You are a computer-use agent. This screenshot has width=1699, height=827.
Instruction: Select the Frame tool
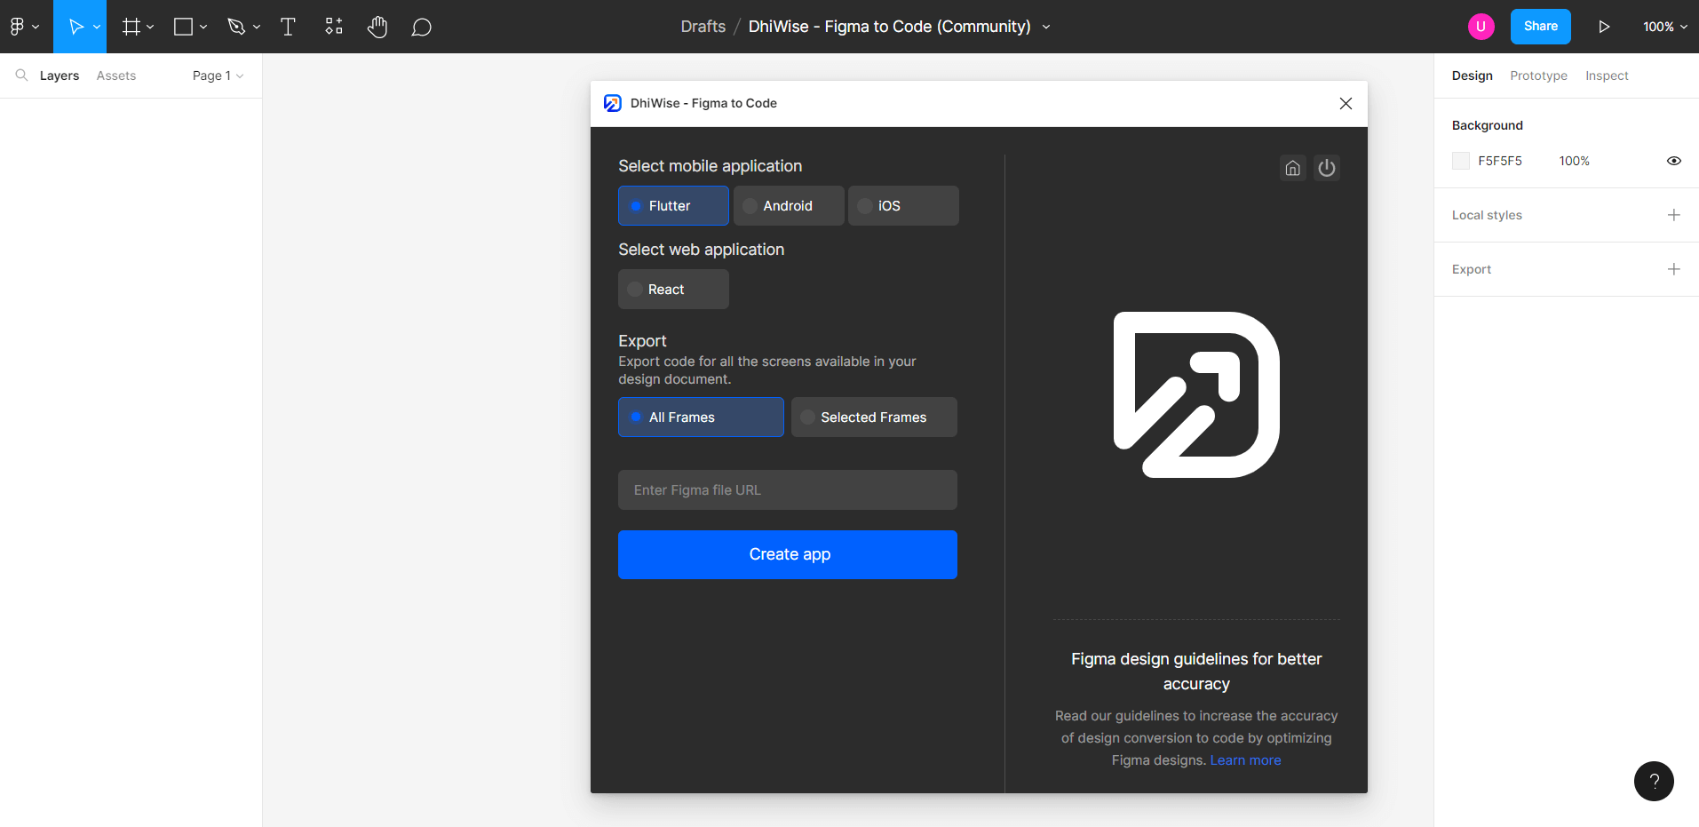pyautogui.click(x=131, y=27)
